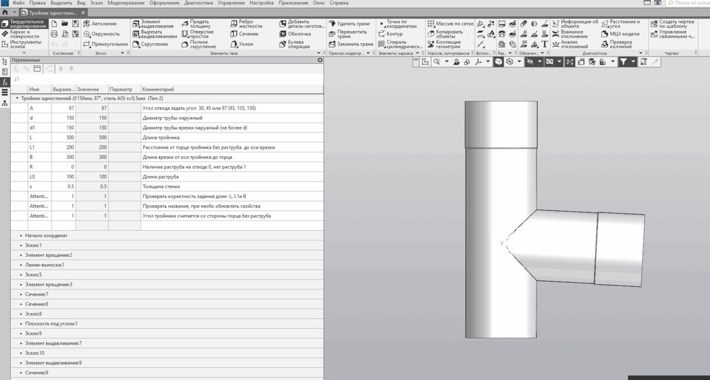Open МЦХ модели mass properties

[620, 34]
